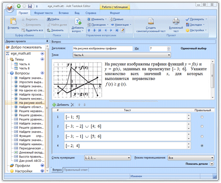Select the Дан ромб ABCD question

coord(29,160)
